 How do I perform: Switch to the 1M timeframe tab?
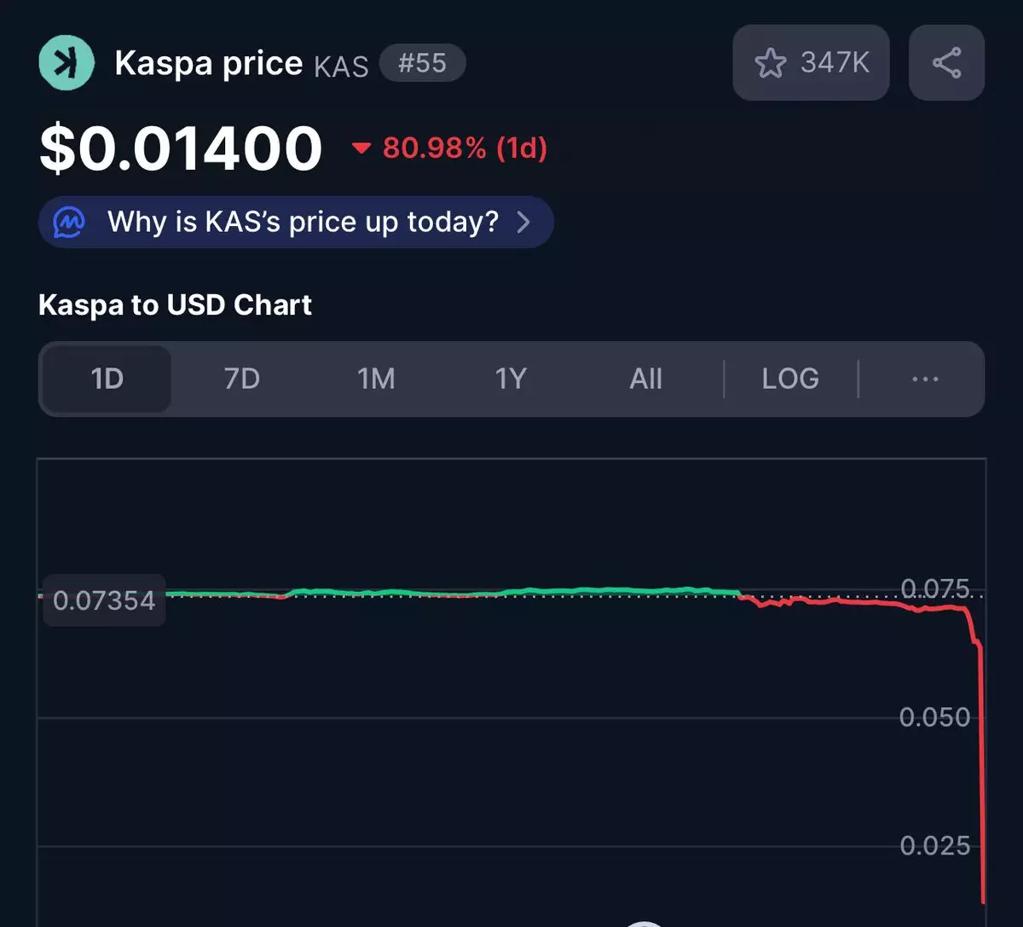pyautogui.click(x=376, y=379)
